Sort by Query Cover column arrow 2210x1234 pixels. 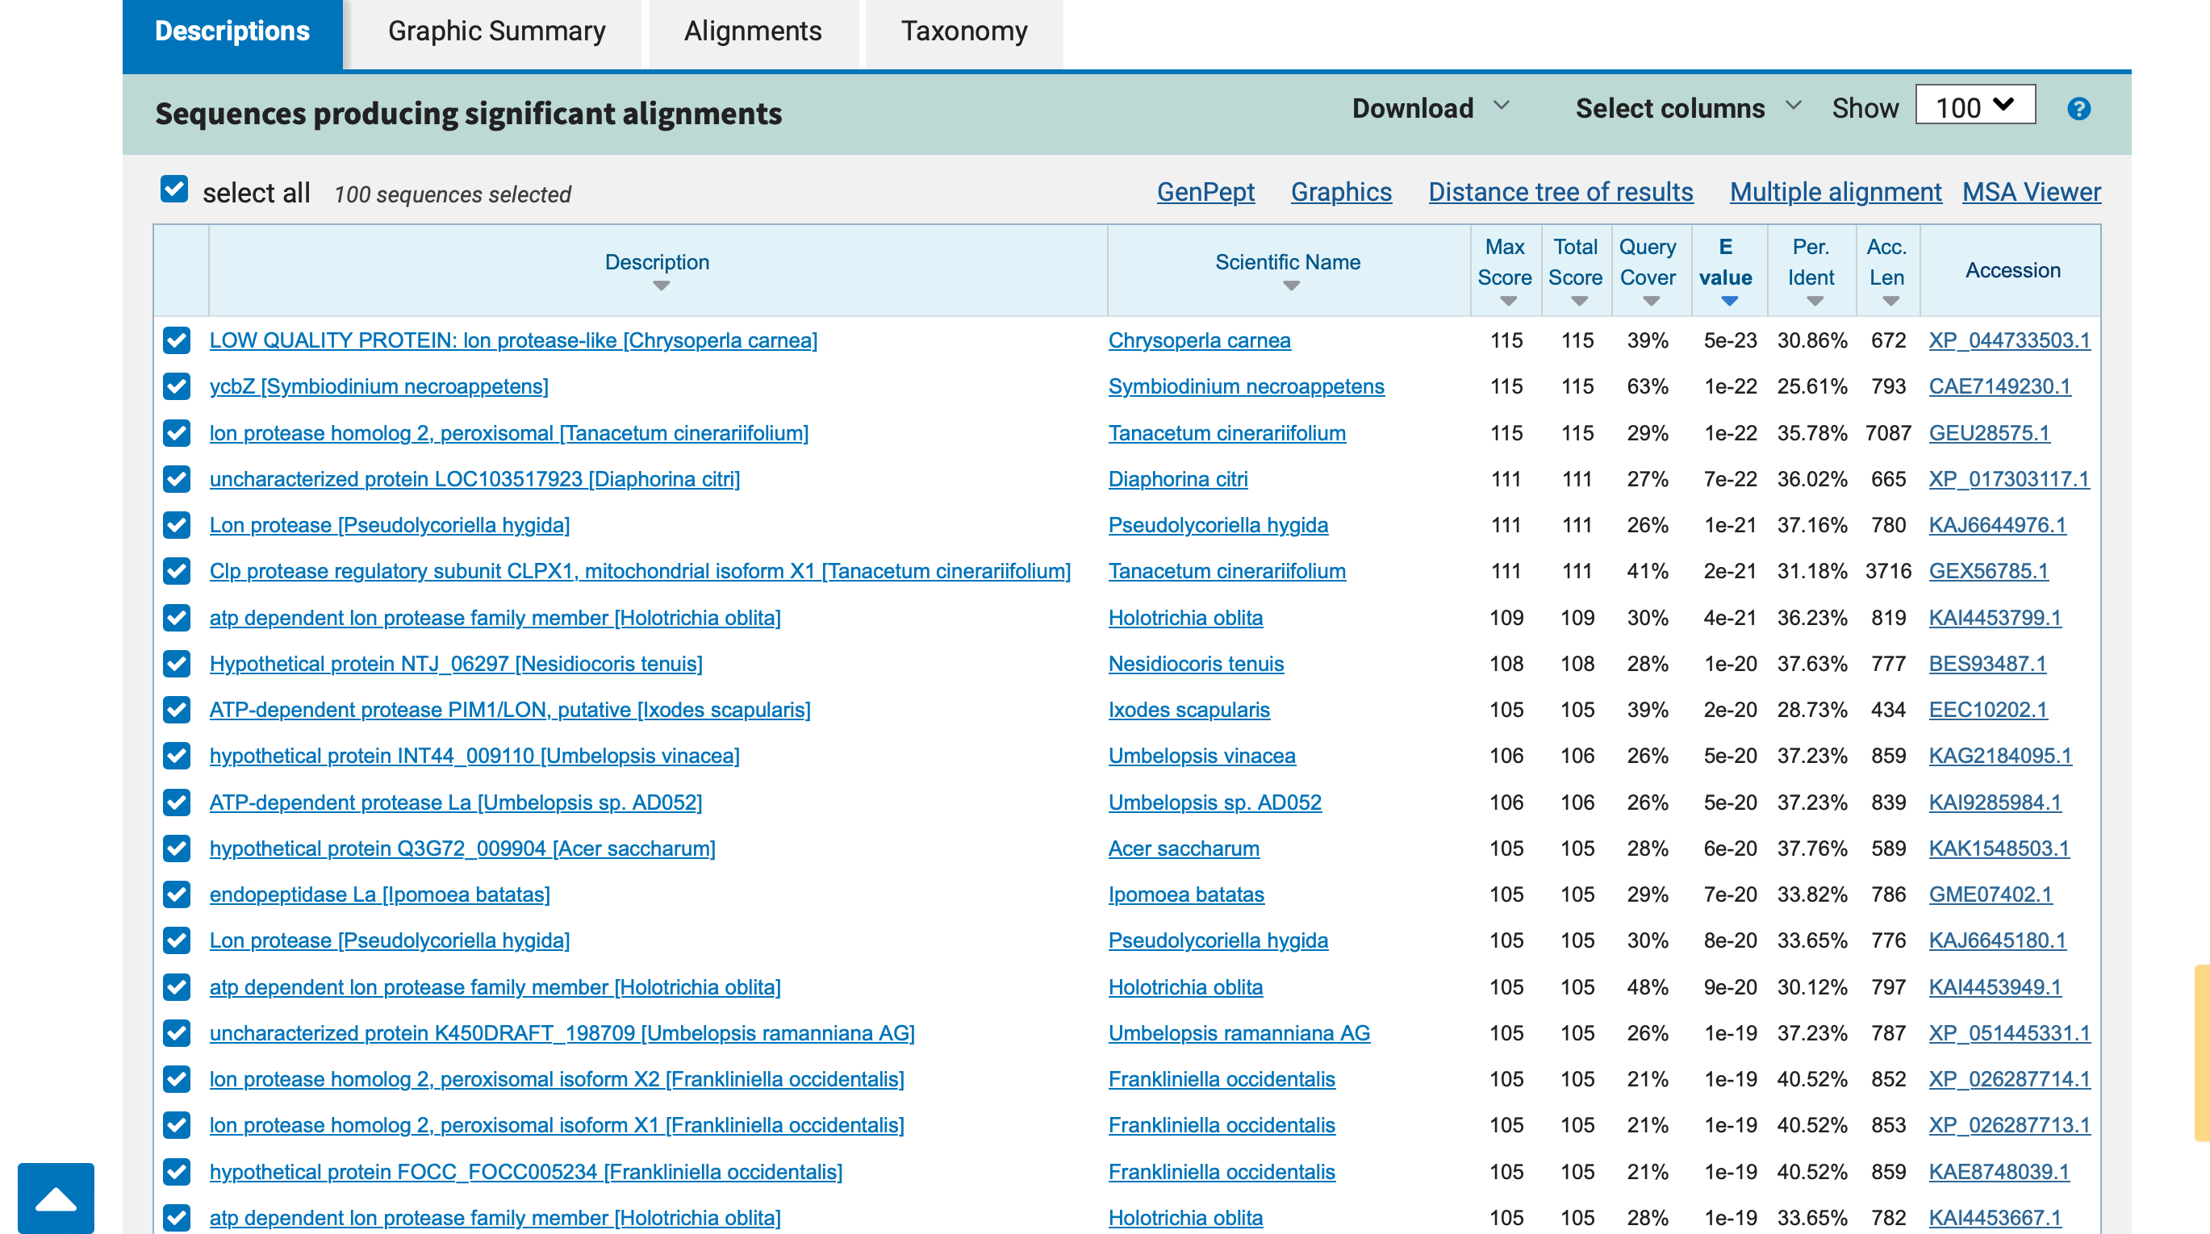point(1651,301)
